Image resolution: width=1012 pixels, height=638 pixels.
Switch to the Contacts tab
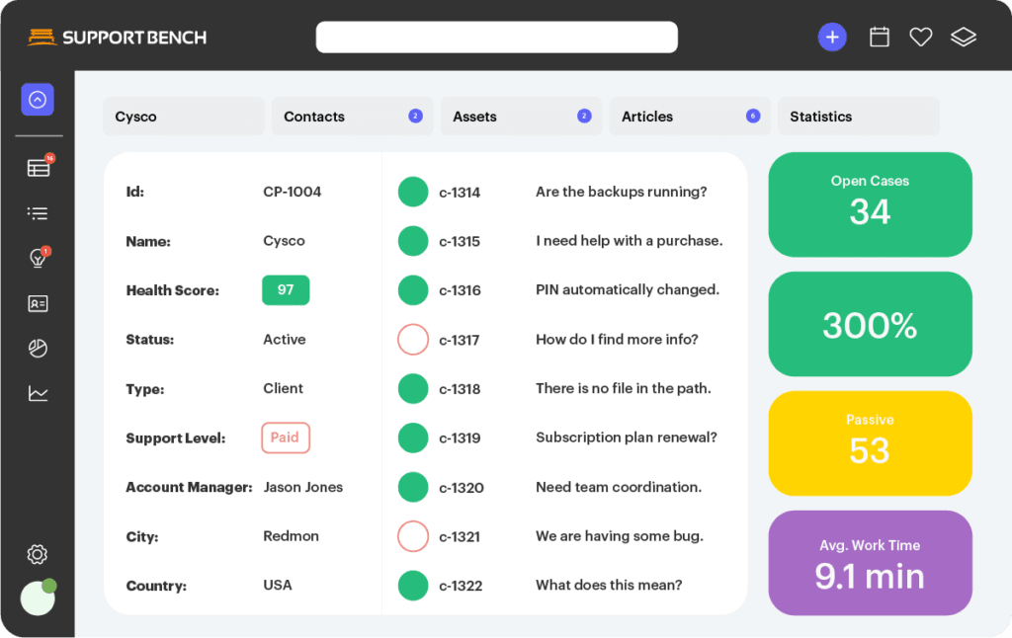coord(353,117)
